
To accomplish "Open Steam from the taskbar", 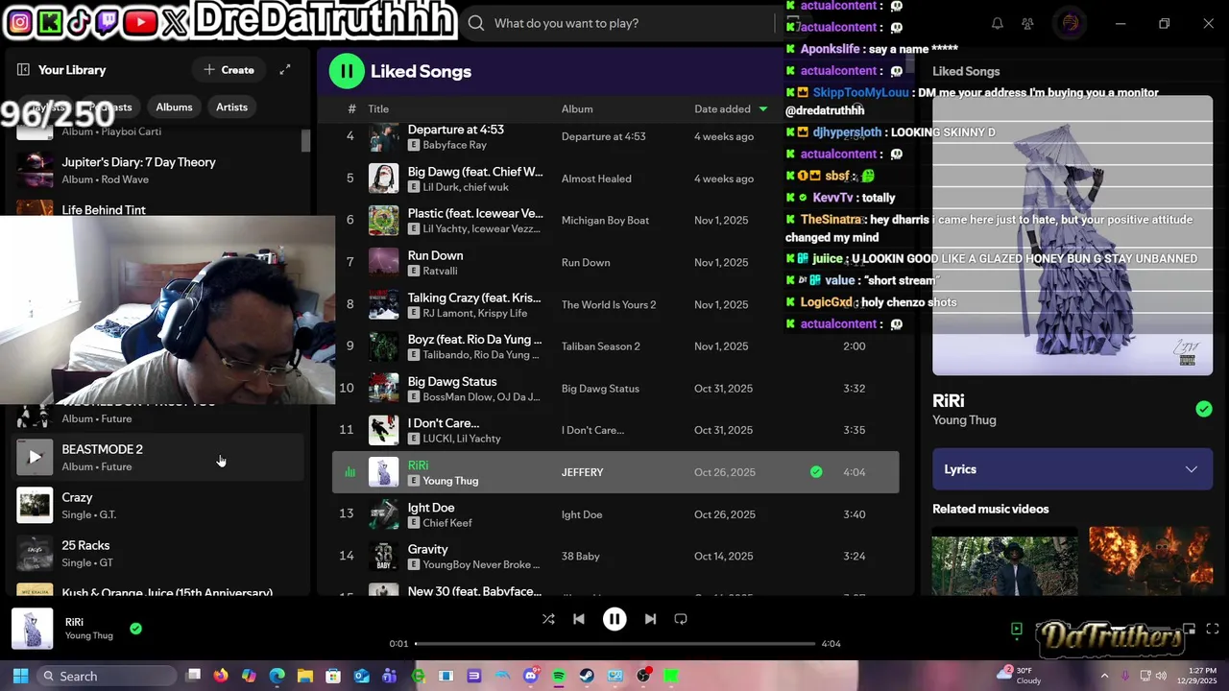I will pos(587,676).
